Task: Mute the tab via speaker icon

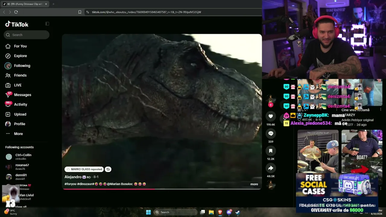Action: point(8,4)
